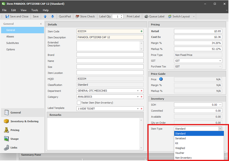The width and height of the screenshot is (229, 161).
Task: Open Usage section
Action: pos(22,139)
